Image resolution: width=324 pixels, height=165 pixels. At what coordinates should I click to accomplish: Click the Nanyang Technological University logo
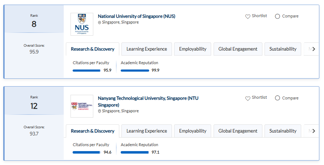point(82,106)
